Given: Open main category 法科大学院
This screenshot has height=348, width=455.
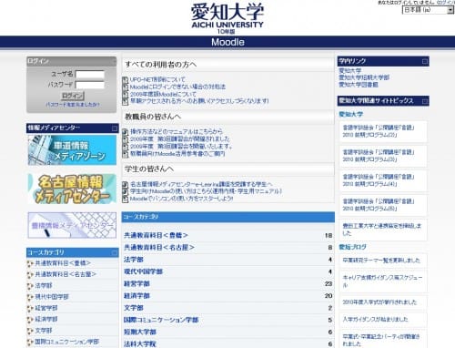Looking at the screenshot, I should tap(140, 344).
